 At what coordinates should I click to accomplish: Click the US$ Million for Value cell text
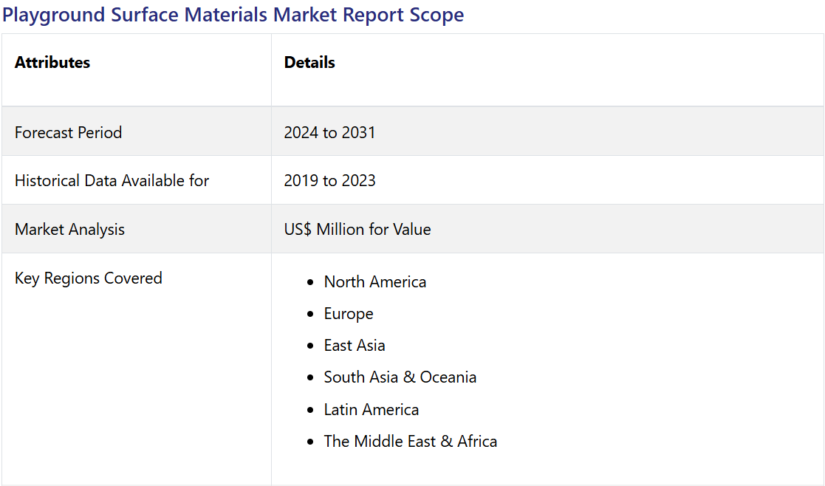pyautogui.click(x=357, y=230)
